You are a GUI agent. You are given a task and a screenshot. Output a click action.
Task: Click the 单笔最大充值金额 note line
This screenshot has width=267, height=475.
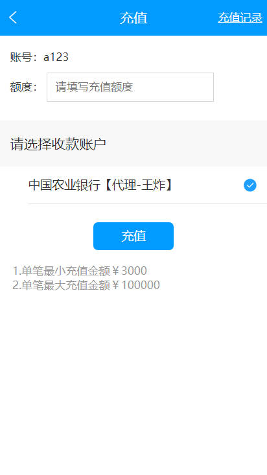[86, 285]
